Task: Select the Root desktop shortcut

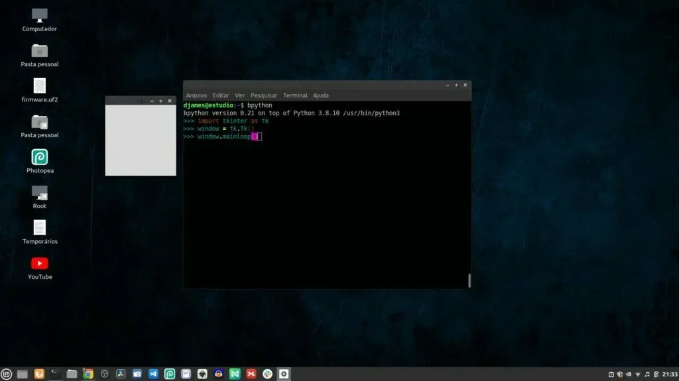Action: pyautogui.click(x=39, y=197)
